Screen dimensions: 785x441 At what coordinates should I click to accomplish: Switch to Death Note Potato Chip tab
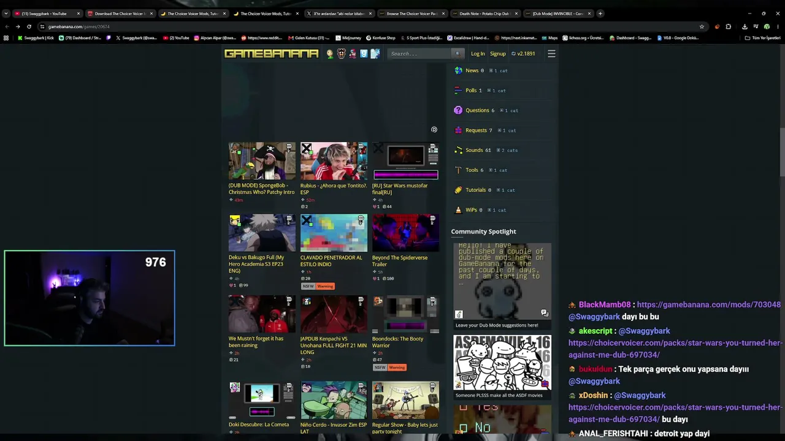tap(484, 13)
